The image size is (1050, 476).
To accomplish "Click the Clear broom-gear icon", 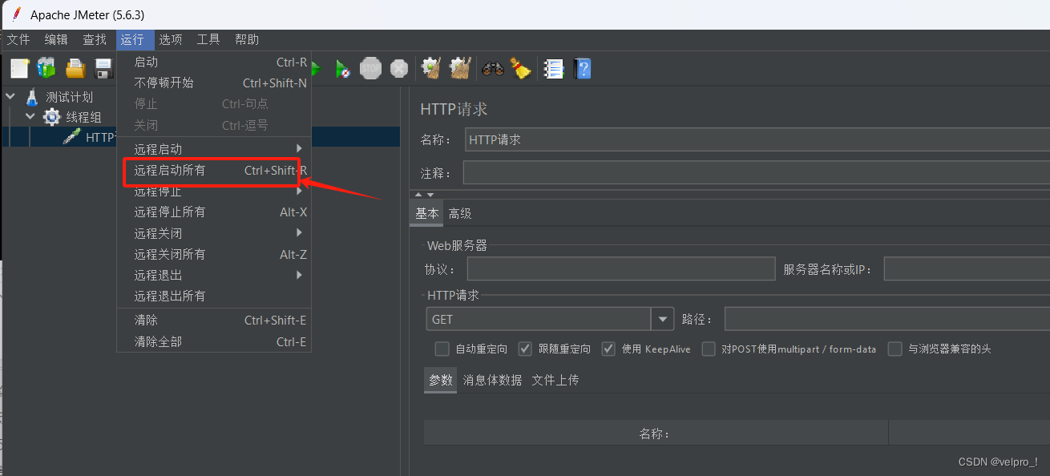I will point(431,69).
